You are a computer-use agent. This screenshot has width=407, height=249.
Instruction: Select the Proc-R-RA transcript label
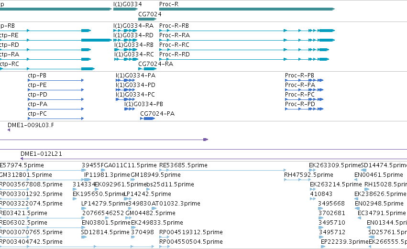pos(175,35)
